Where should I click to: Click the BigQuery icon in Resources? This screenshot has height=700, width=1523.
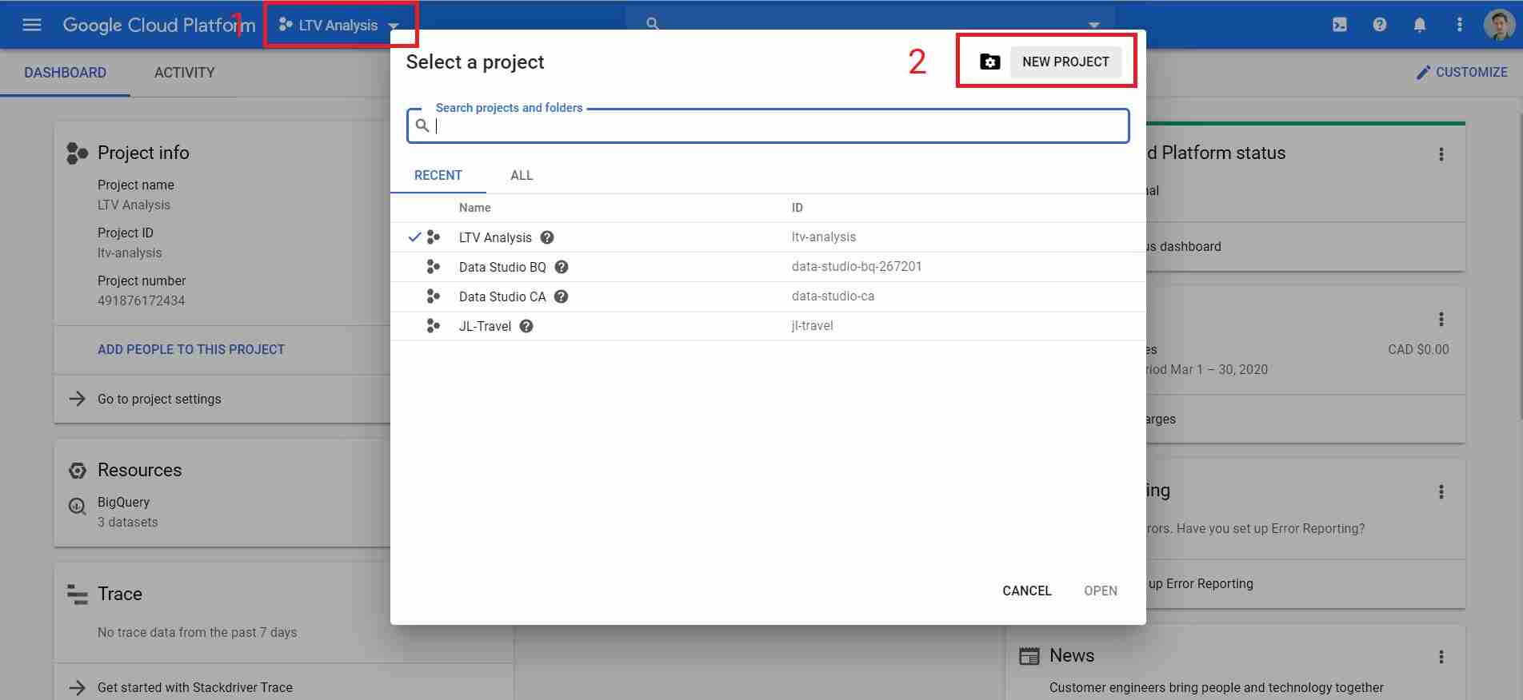point(78,506)
